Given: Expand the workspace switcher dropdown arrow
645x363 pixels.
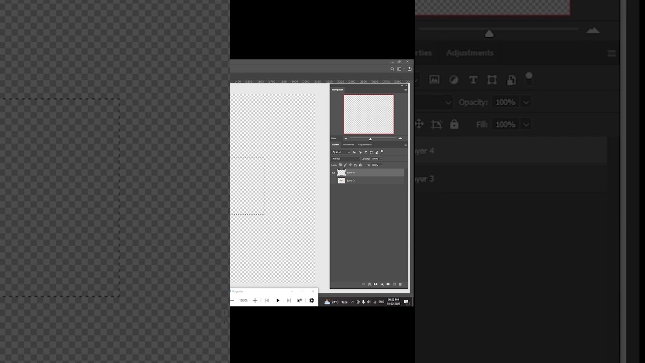Looking at the screenshot, I should point(404,69).
